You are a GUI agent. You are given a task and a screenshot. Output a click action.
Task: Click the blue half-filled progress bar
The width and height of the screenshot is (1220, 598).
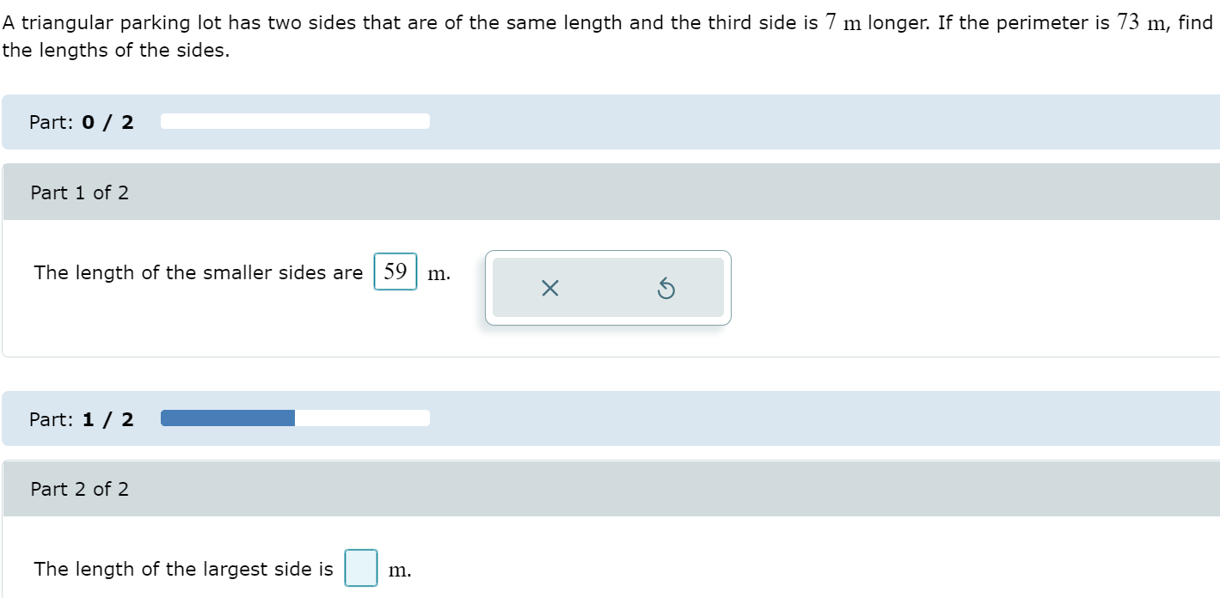point(226,418)
